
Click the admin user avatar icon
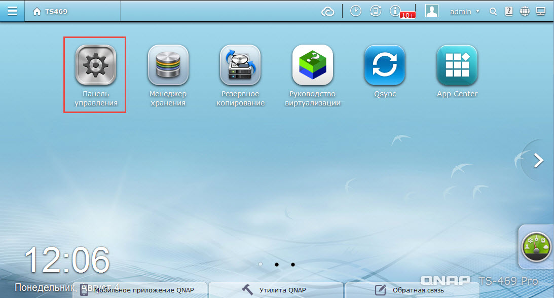coord(431,11)
